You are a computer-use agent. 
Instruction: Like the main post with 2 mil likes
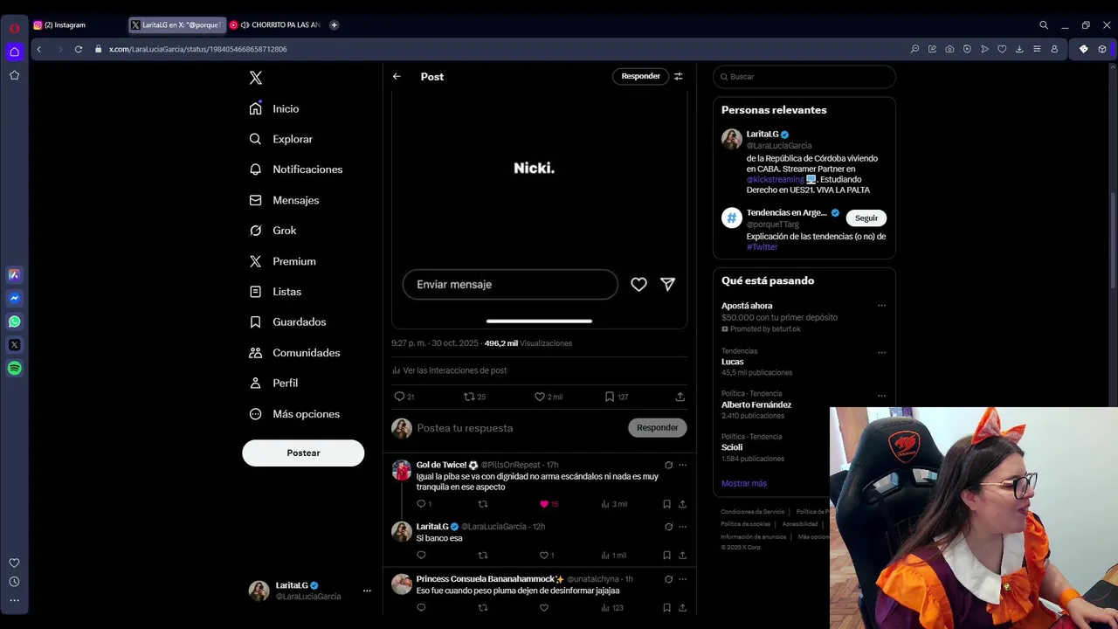pos(549,397)
